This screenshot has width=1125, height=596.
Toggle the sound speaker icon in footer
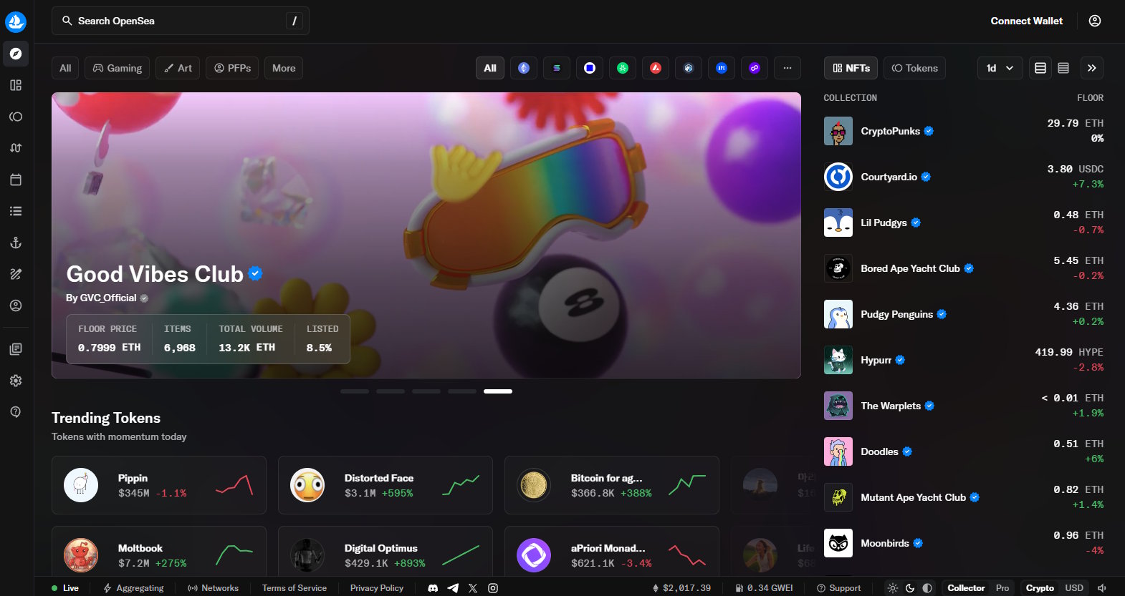[x=1102, y=588]
